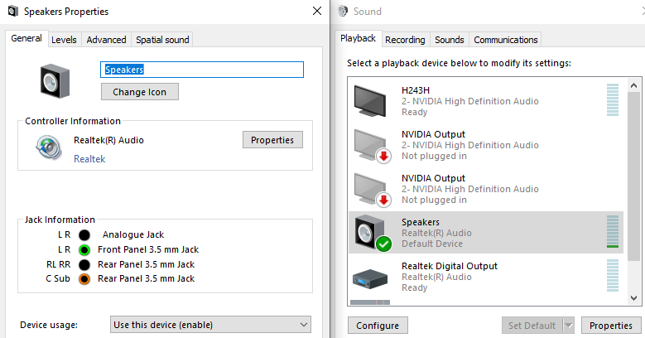
Task: Click the Front Panel 3.5 mm Jack label
Action: click(x=148, y=249)
